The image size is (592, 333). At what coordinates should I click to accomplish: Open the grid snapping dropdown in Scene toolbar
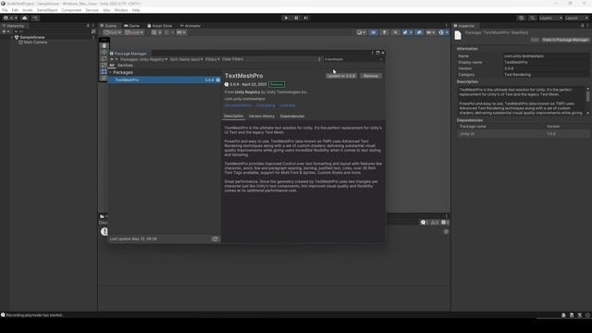tap(156, 32)
